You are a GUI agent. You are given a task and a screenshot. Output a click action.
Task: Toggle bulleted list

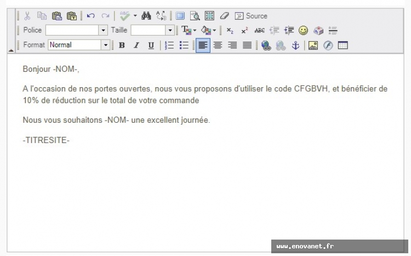(x=184, y=45)
